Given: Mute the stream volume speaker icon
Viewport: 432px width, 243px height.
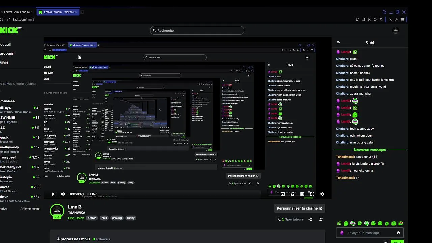Looking at the screenshot, I should click(x=63, y=194).
